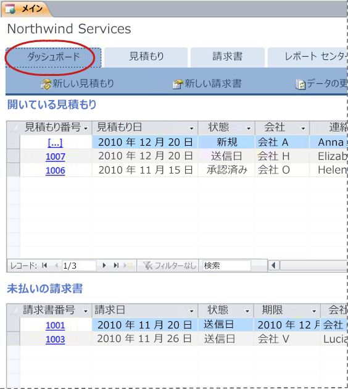Click quotes cell 送信日 for 会社 H

226,156
